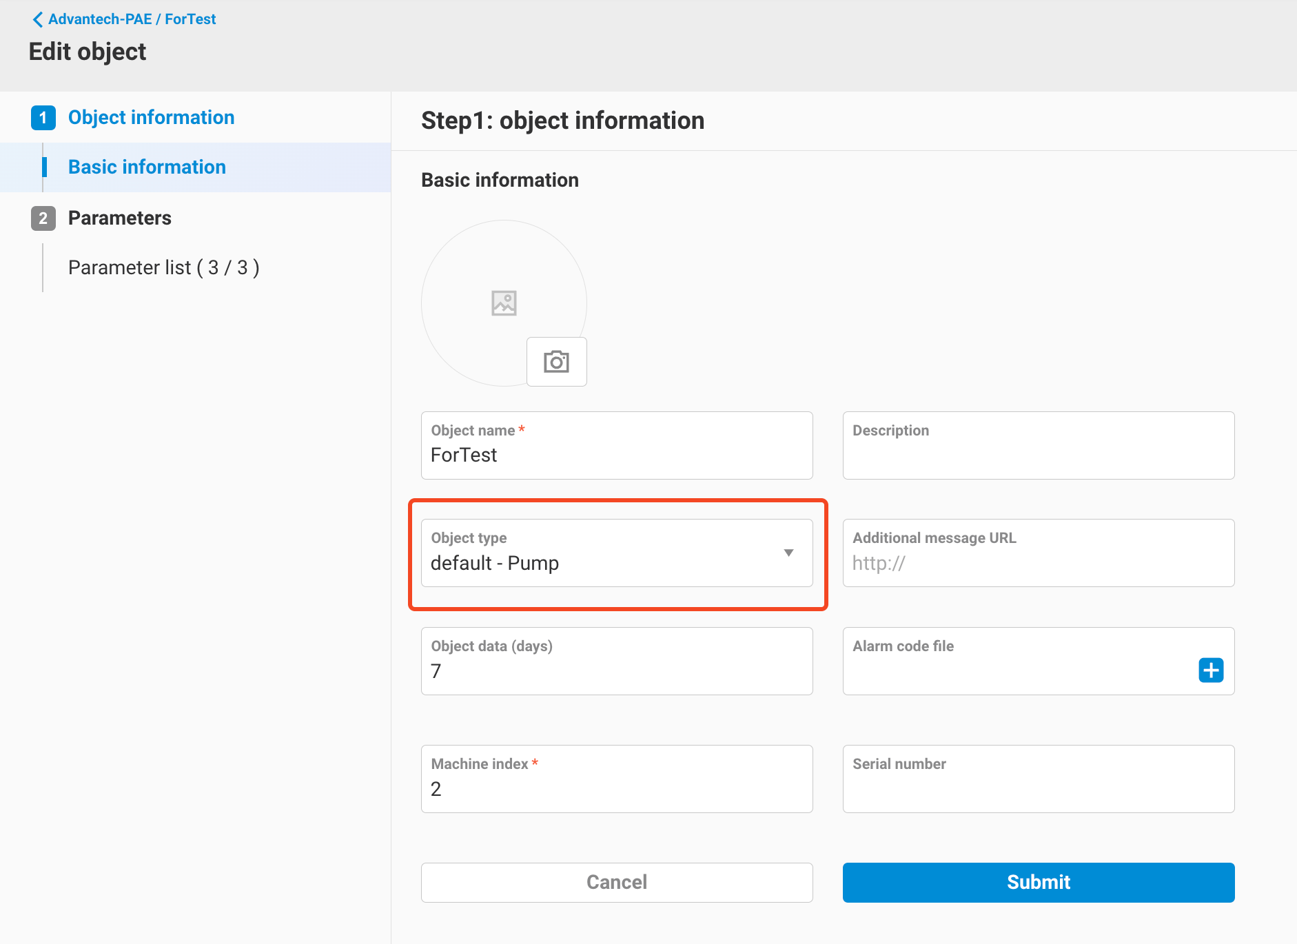1297x944 pixels.
Task: Click into the Description field
Action: 1038,453
